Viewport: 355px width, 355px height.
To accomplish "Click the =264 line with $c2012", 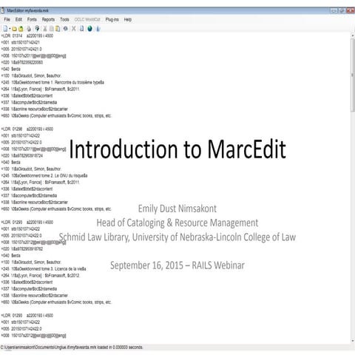I will [41, 275].
